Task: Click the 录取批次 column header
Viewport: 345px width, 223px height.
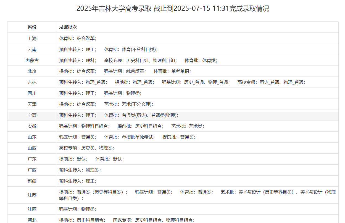Action: [197, 27]
